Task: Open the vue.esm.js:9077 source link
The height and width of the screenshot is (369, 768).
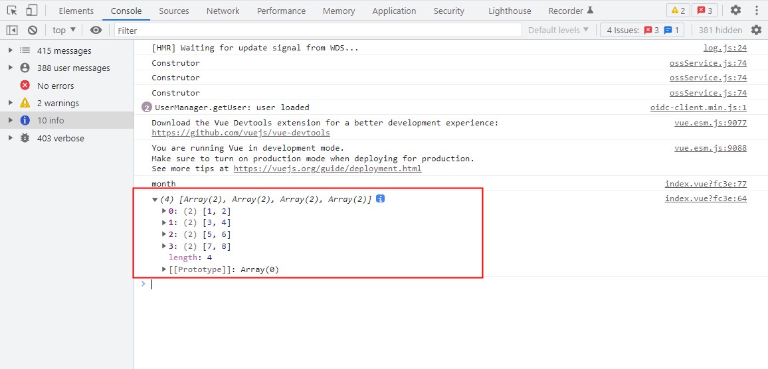Action: (x=711, y=123)
